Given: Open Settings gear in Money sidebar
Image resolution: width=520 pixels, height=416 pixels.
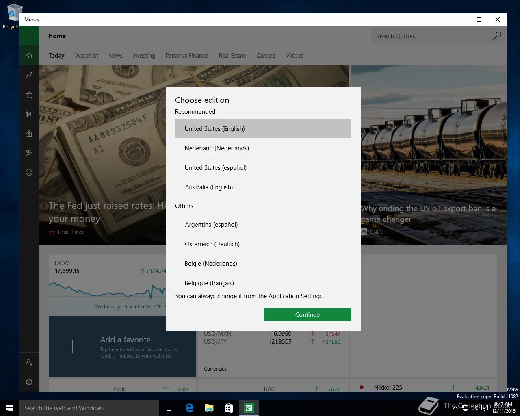Looking at the screenshot, I should coord(29,381).
